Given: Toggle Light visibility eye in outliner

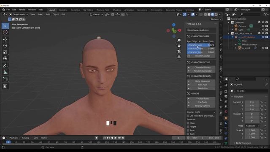Looking at the screenshot, I should click(263, 30).
